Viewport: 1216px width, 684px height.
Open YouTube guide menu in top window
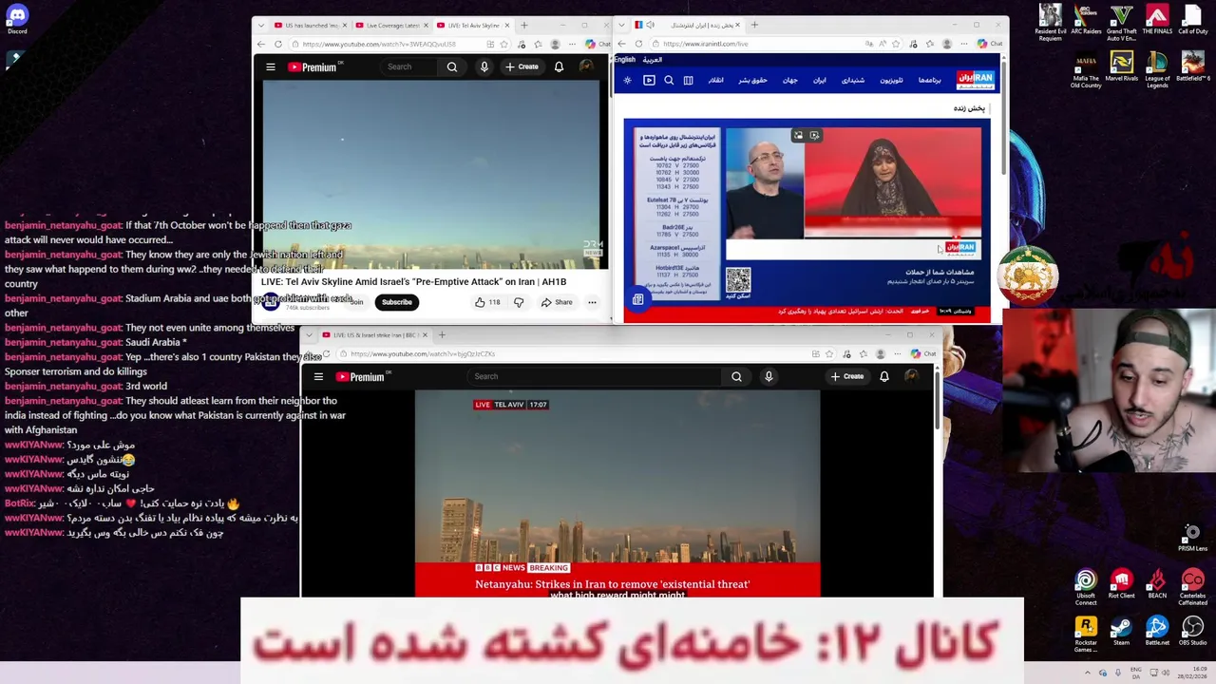pyautogui.click(x=271, y=66)
